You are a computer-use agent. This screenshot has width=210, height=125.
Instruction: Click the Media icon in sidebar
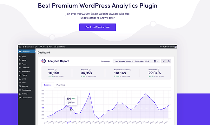20,60
